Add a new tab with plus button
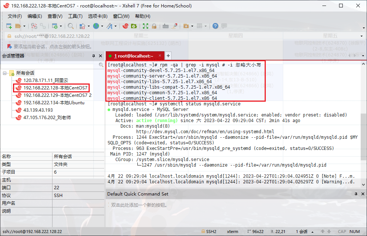 [168, 56]
